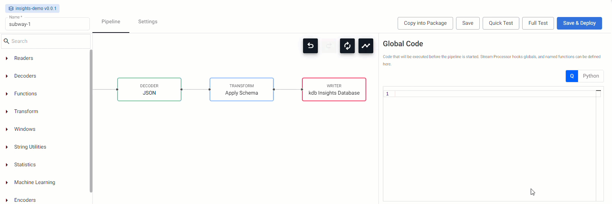Click Save & Deploy button
Screen dimensions: 612x204
pos(579,23)
